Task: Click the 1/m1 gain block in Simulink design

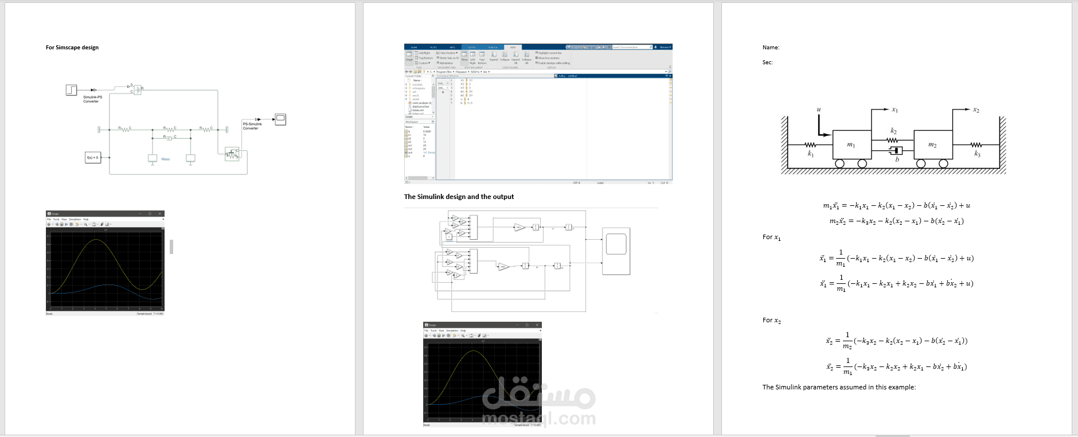Action: click(519, 227)
